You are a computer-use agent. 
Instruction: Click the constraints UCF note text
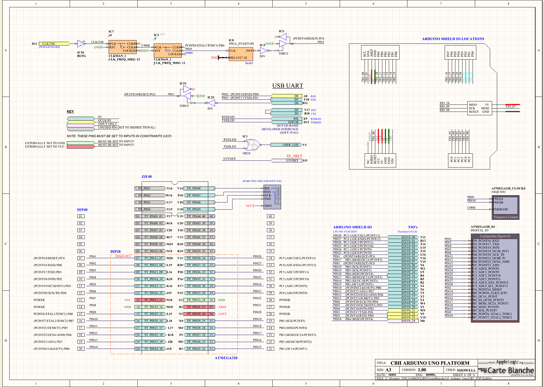[119, 136]
